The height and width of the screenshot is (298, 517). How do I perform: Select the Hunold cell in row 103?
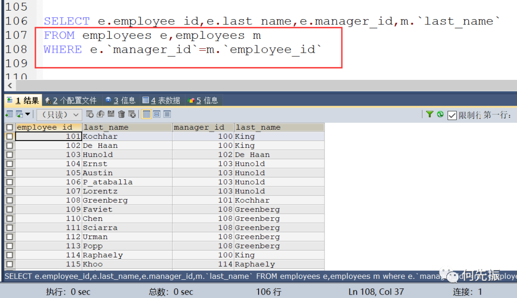click(x=127, y=155)
